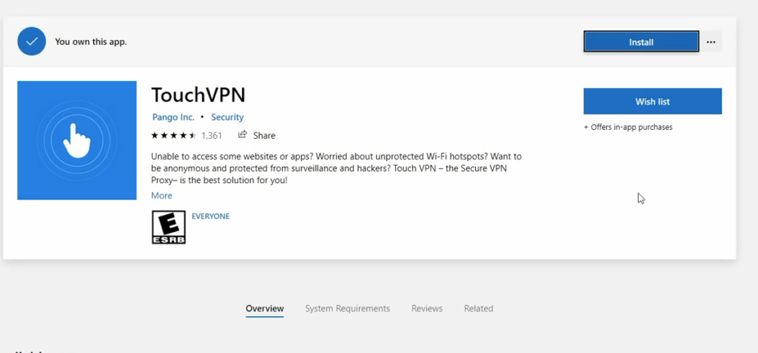758x353 pixels.
Task: Switch to the Overview tab
Action: (264, 309)
